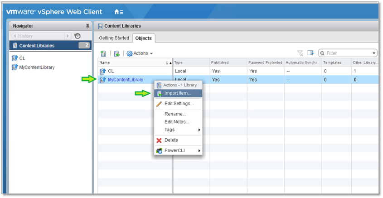Sort by Password Protected column header
The image size is (383, 198).
click(x=266, y=63)
